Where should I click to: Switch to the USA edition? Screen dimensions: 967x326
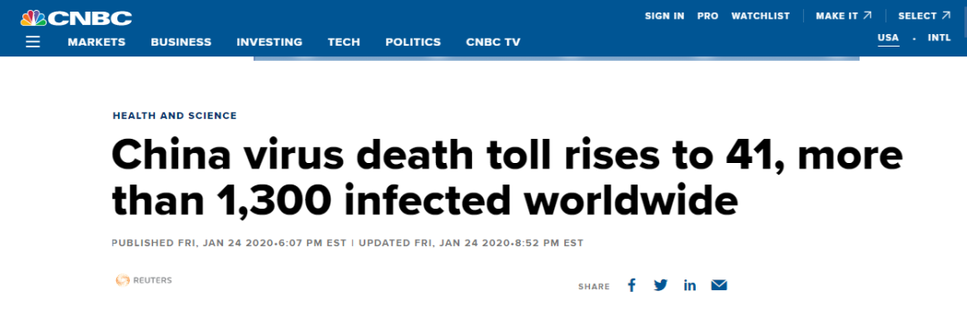[888, 38]
